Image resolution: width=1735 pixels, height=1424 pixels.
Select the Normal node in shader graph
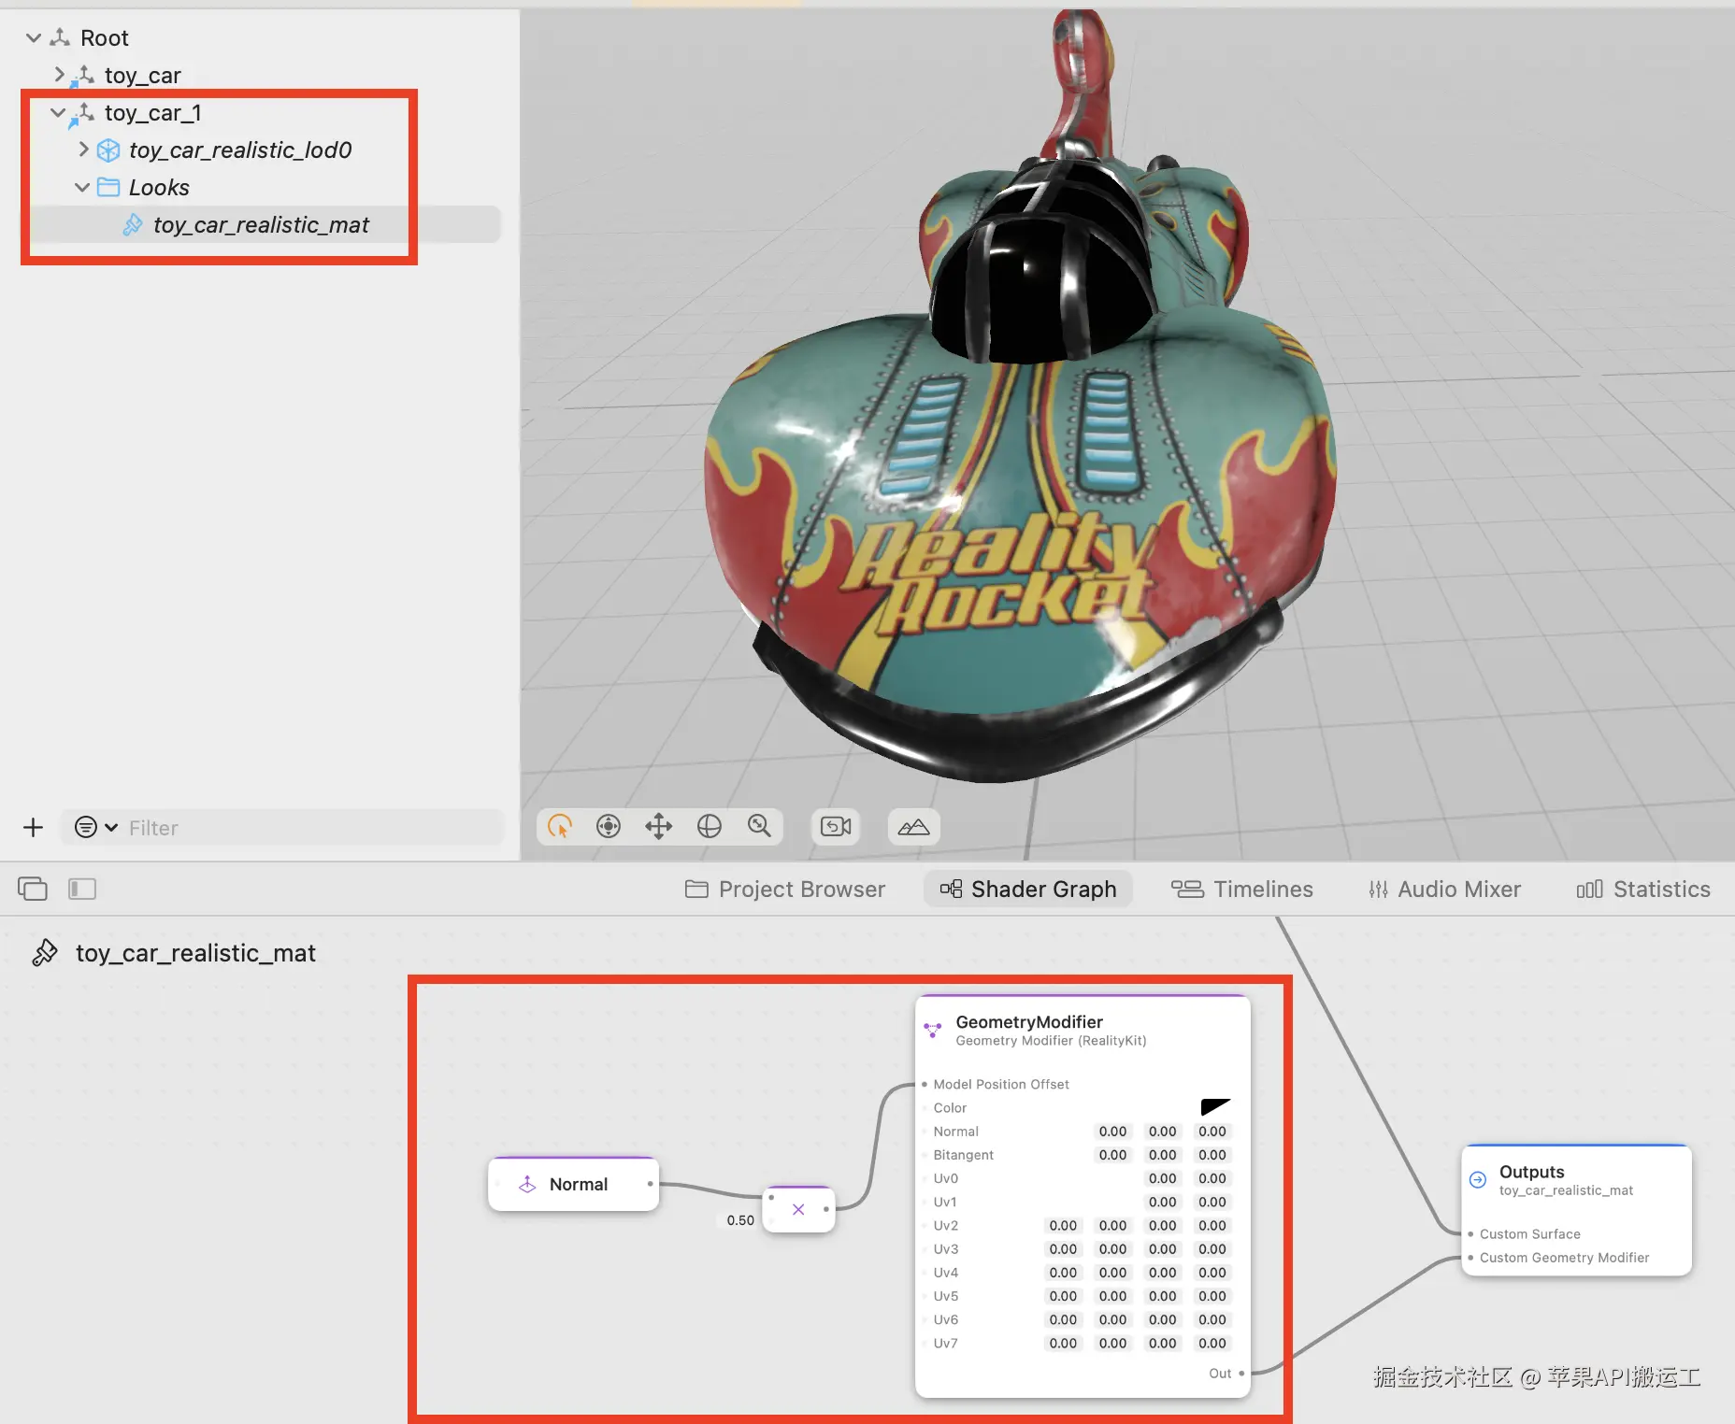pos(573,1184)
